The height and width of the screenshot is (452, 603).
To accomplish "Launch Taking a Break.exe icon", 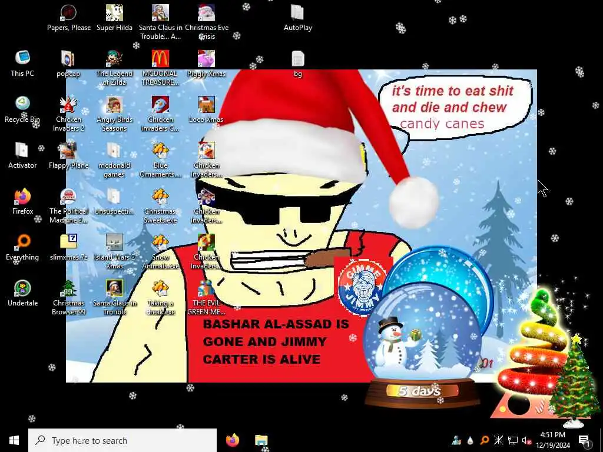I will coord(160,297).
